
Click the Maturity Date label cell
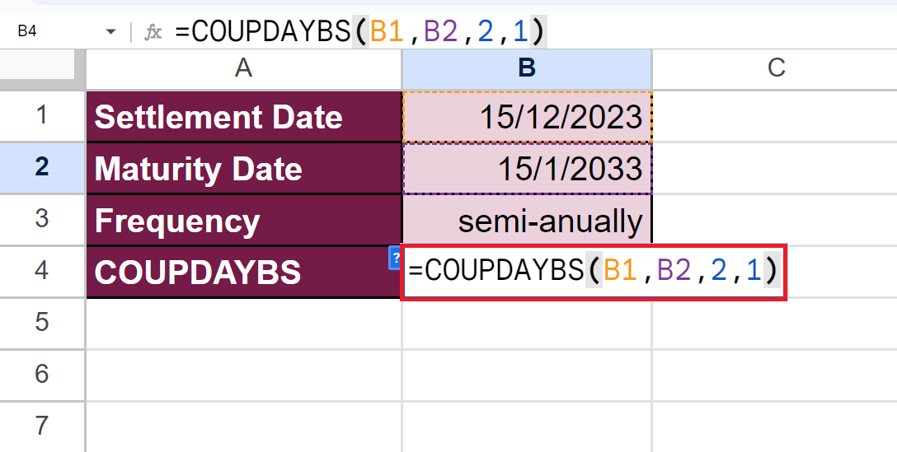pyautogui.click(x=243, y=169)
